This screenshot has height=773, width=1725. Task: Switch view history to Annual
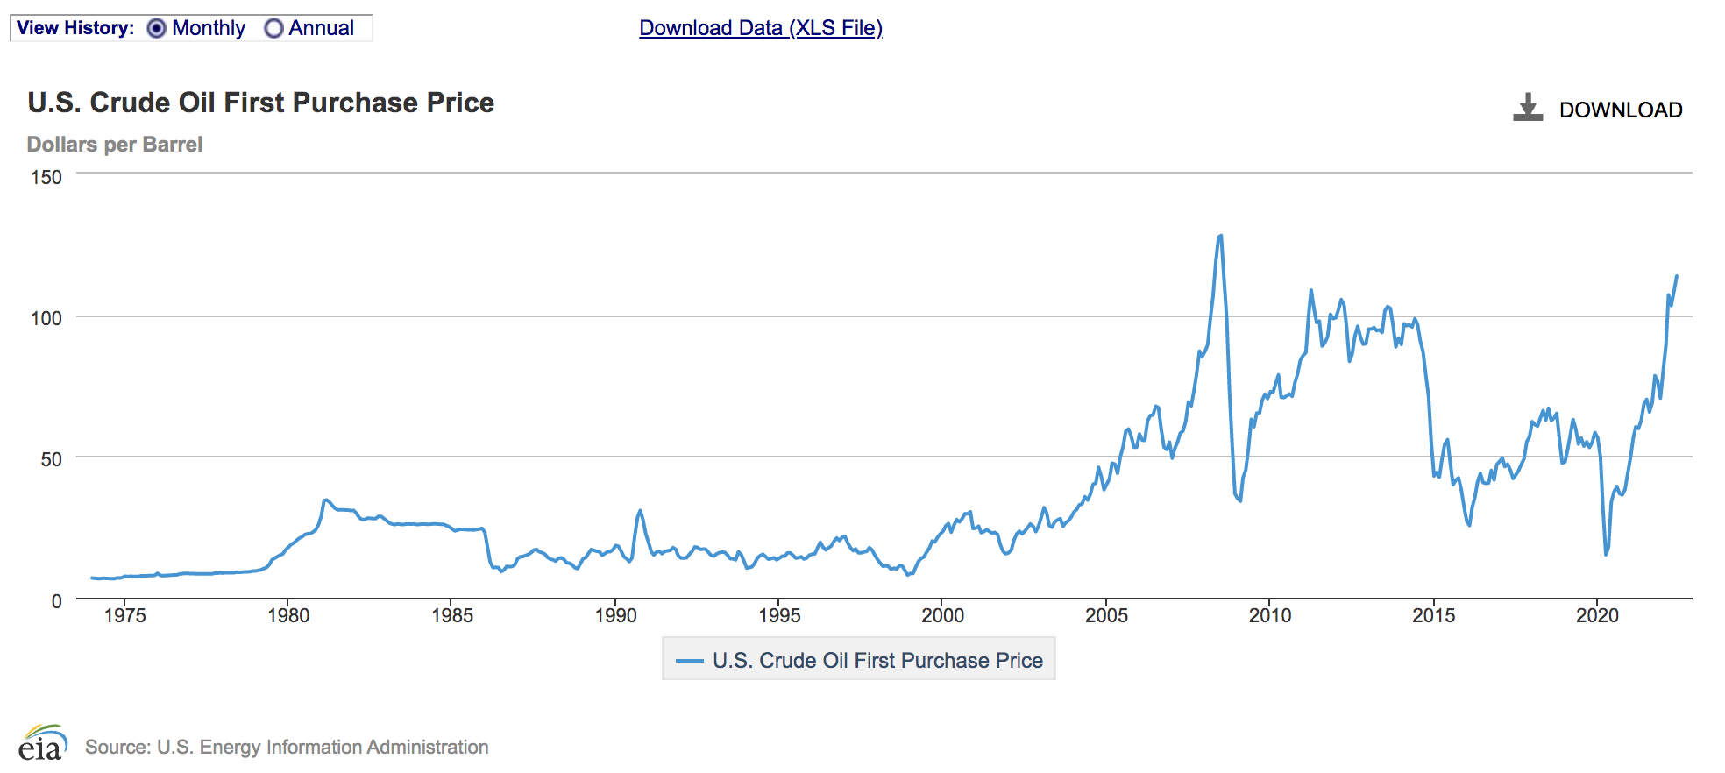tap(273, 29)
